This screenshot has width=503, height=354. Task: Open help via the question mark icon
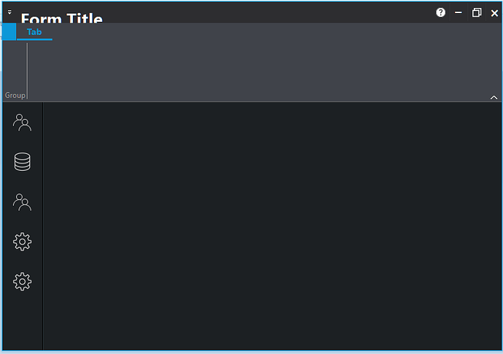440,12
